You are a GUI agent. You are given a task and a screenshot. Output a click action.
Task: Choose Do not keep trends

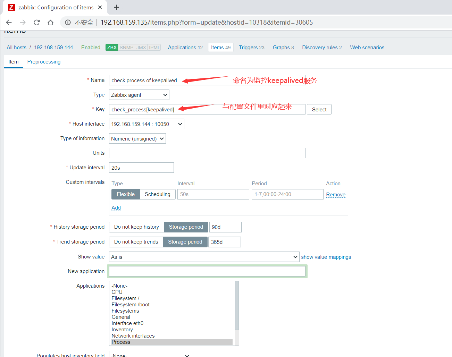(136, 242)
